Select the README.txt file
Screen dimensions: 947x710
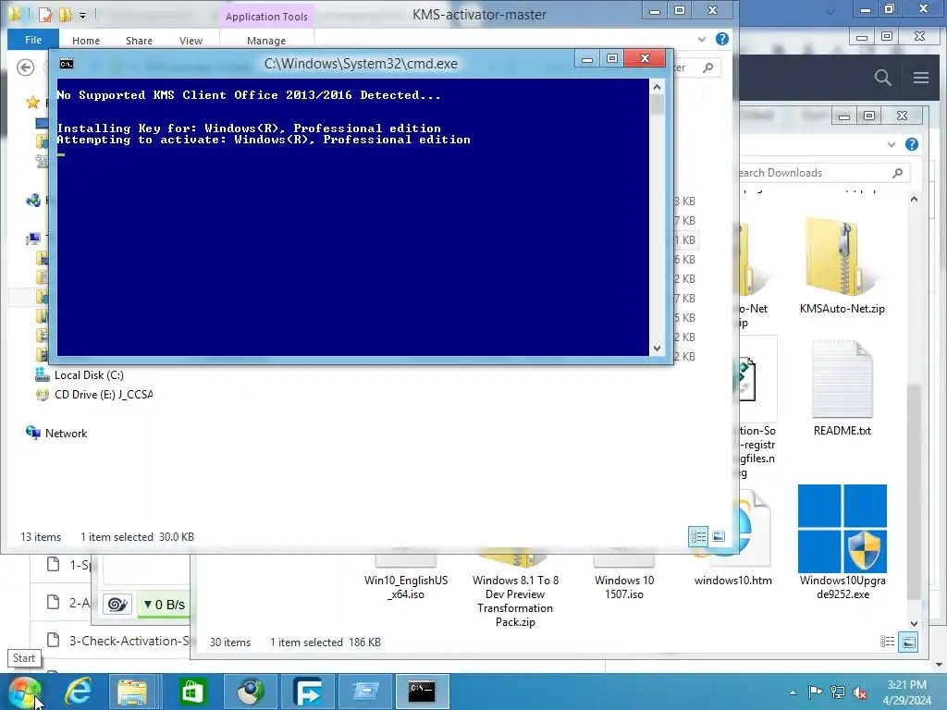pos(842,387)
